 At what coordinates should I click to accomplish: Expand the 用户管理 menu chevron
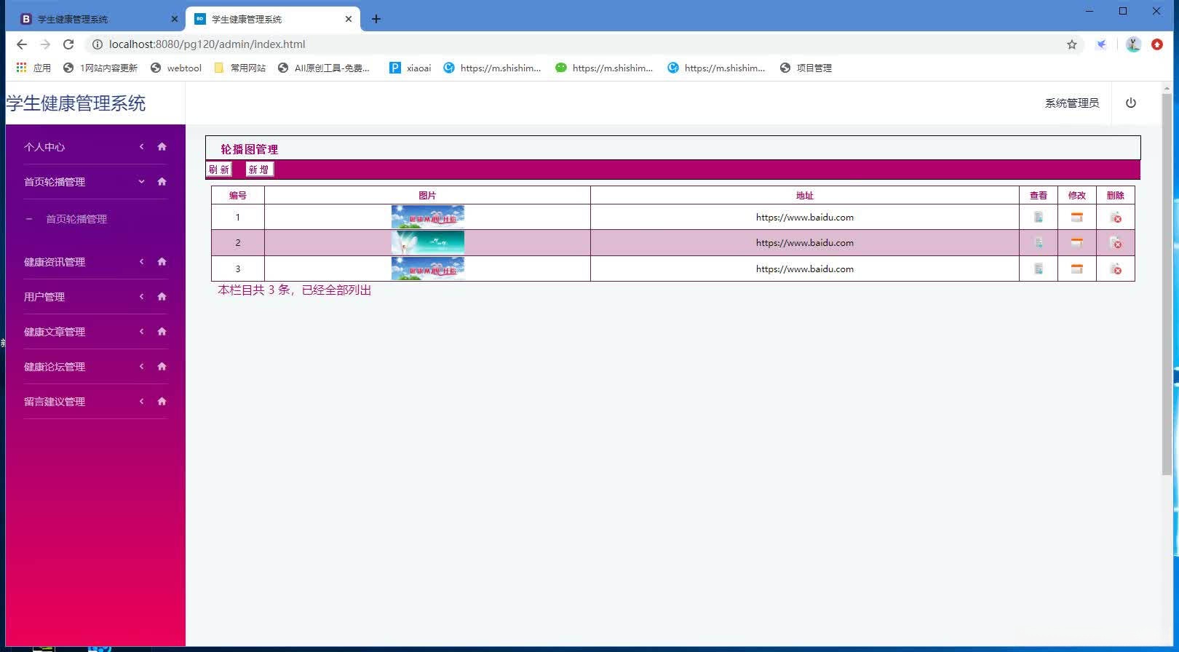(x=141, y=296)
